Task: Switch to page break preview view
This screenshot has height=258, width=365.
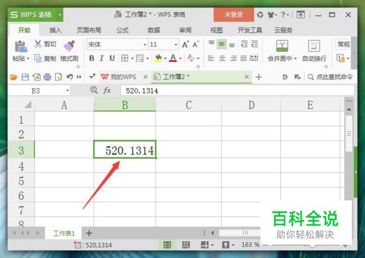Action: tap(186, 245)
